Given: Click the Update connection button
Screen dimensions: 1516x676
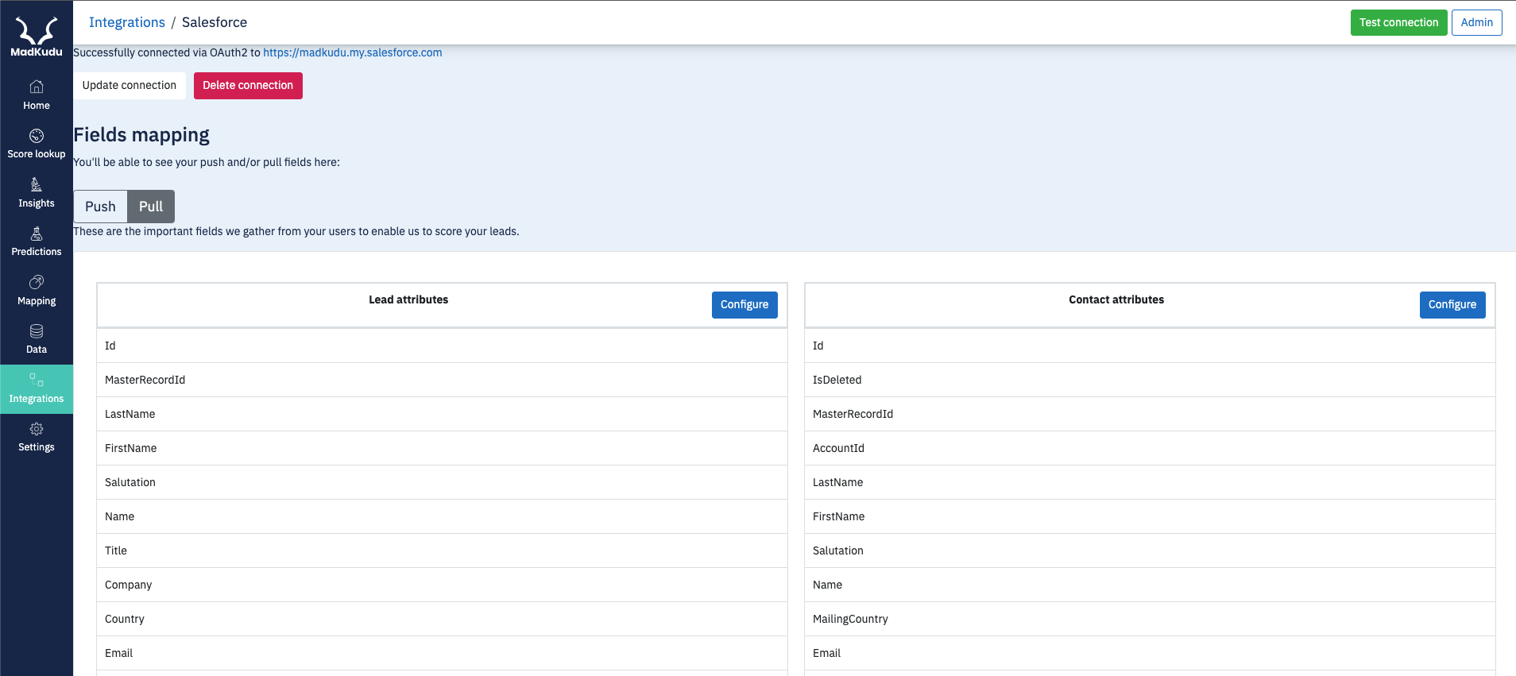Looking at the screenshot, I should [x=130, y=86].
